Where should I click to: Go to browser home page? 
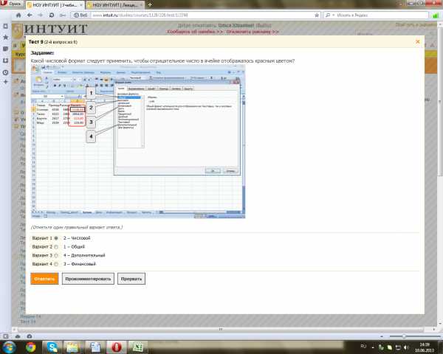tap(18, 15)
